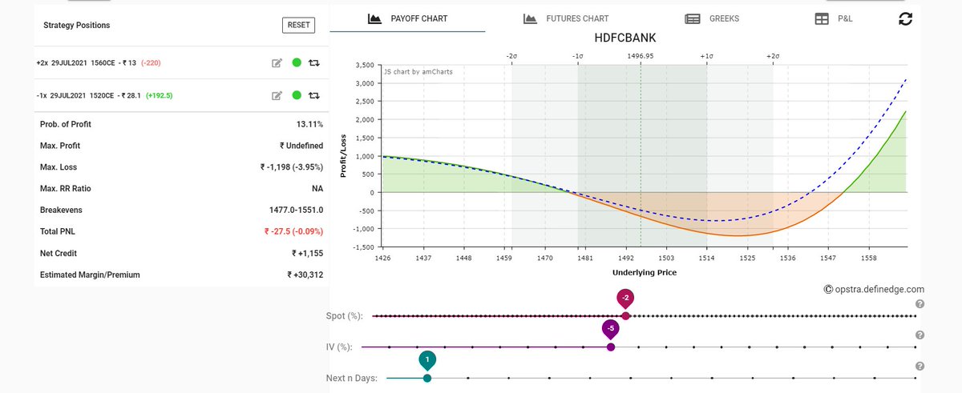Click the 'JS chart by amCharts' credit link
The image size is (962, 393).
418,71
